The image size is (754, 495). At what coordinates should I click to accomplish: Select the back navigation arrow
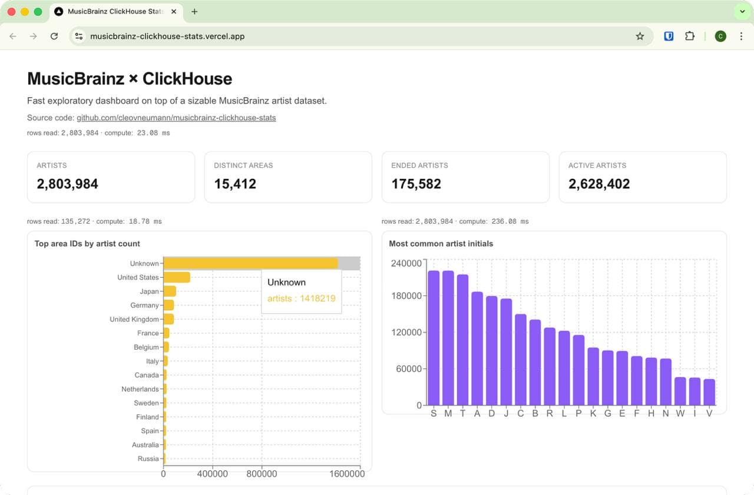click(x=12, y=36)
